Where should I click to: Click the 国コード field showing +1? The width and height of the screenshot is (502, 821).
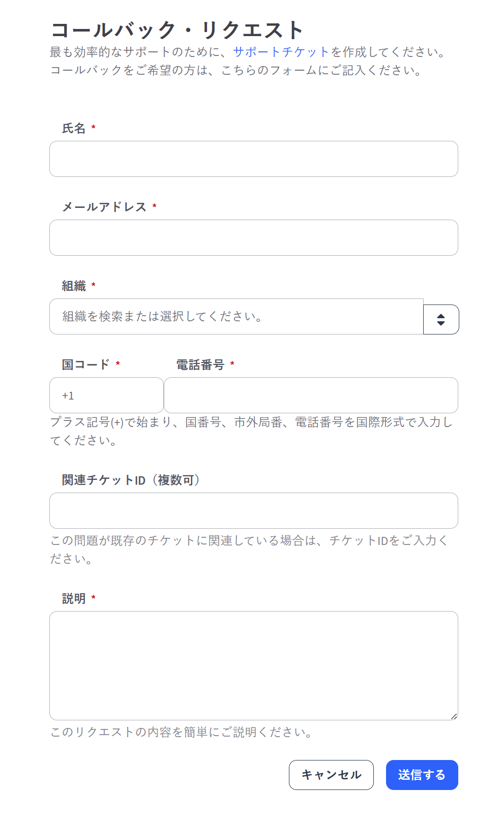pos(106,396)
